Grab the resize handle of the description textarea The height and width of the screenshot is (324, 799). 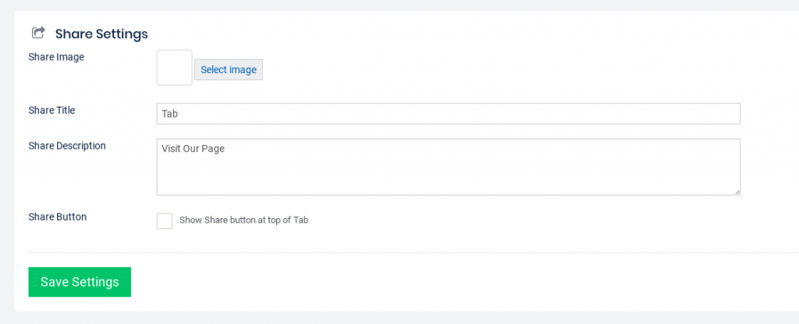click(736, 191)
